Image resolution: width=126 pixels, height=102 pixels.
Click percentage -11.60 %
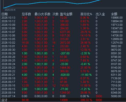click(x=86, y=75)
